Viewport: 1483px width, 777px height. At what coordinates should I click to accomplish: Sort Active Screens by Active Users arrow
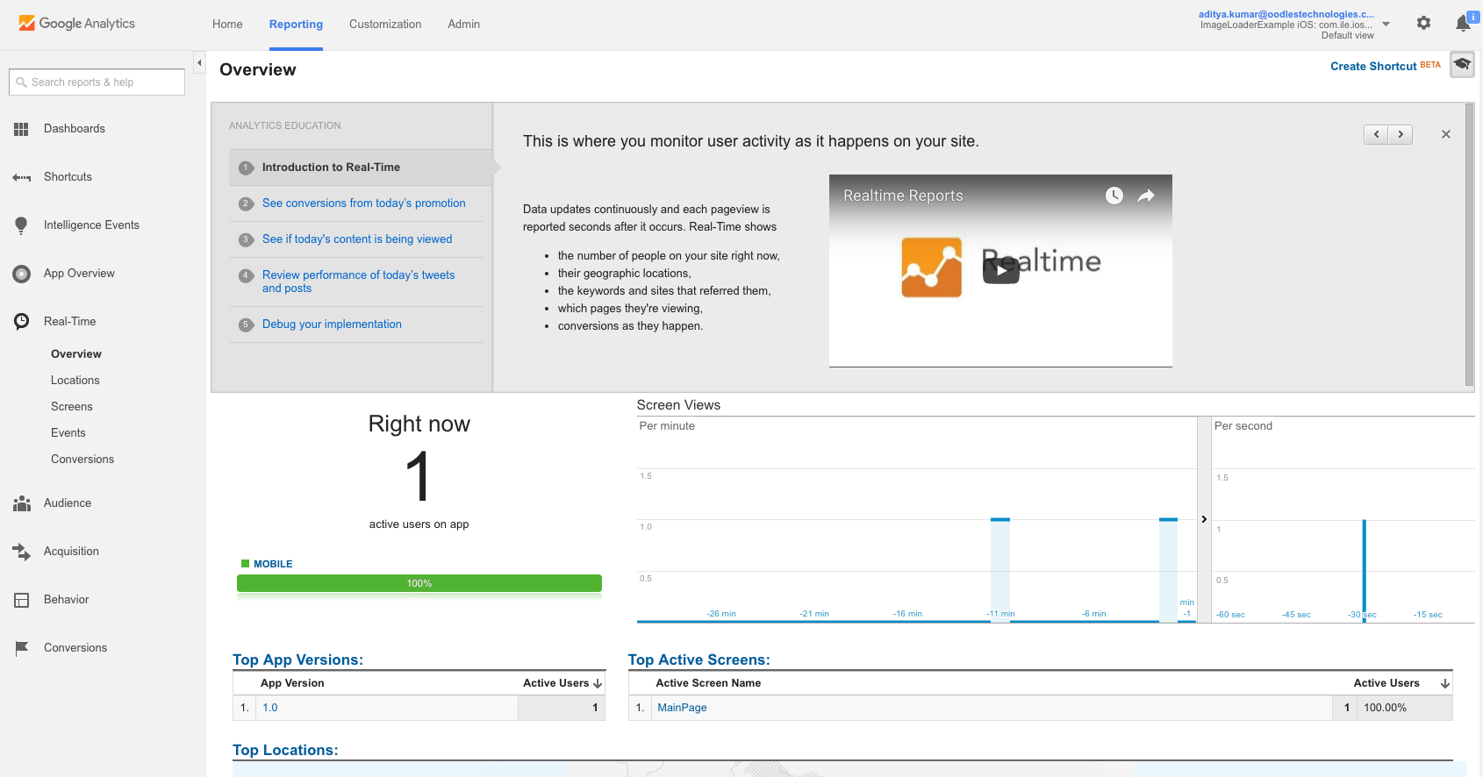tap(1445, 683)
